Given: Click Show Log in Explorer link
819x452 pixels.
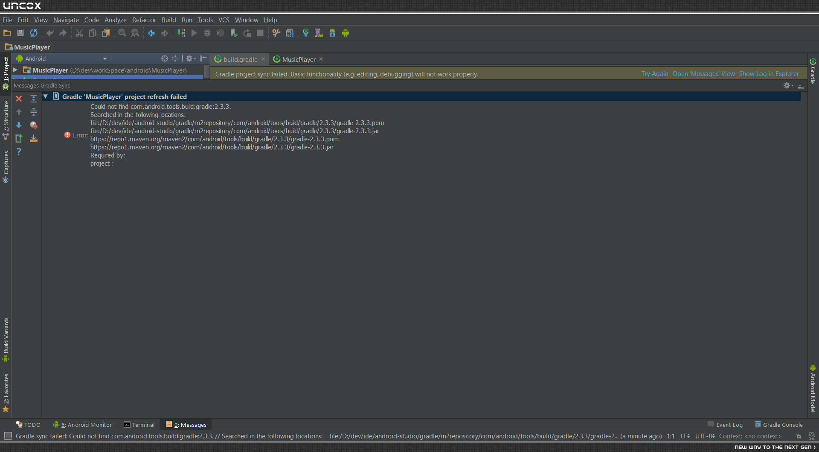Looking at the screenshot, I should [x=769, y=74].
